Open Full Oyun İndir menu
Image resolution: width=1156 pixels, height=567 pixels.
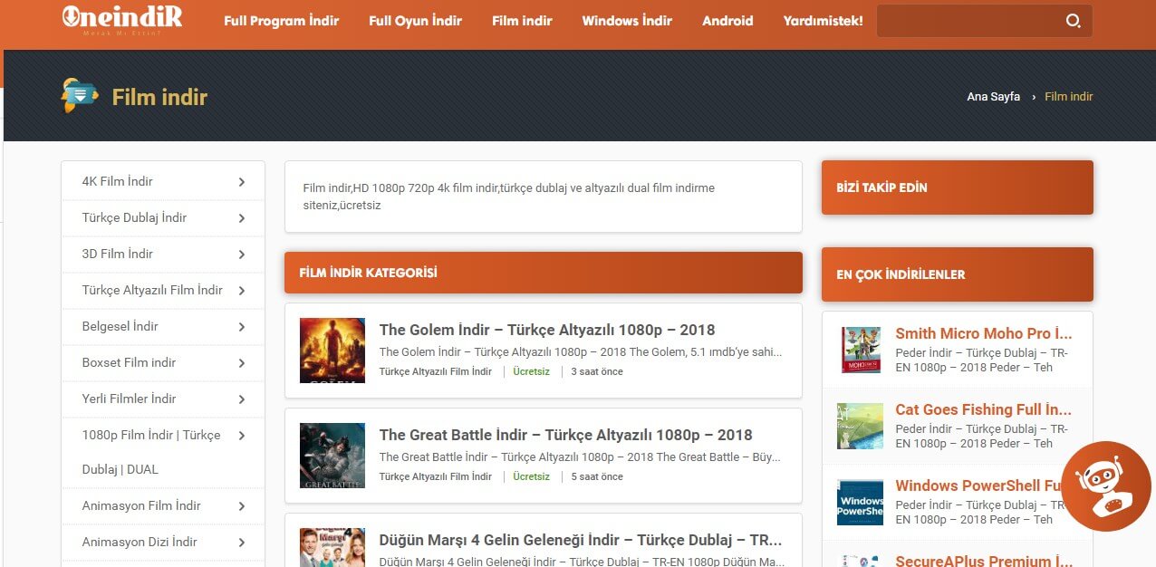click(x=415, y=20)
